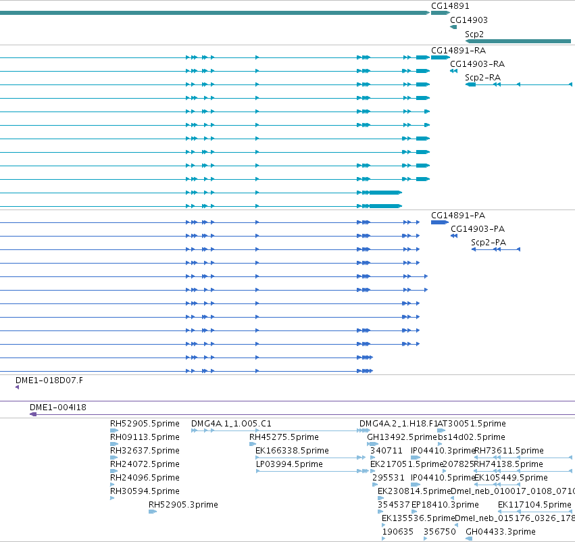
Task: Click EST label RH24096.5prime
Action: (x=145, y=478)
